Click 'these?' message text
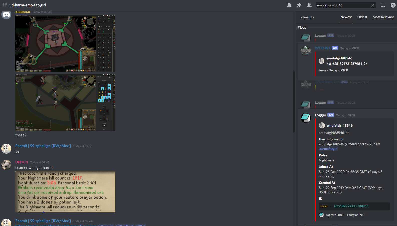This screenshot has width=397, height=226. tap(21, 135)
